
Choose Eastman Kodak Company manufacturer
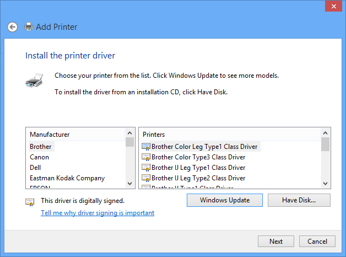coord(67,178)
